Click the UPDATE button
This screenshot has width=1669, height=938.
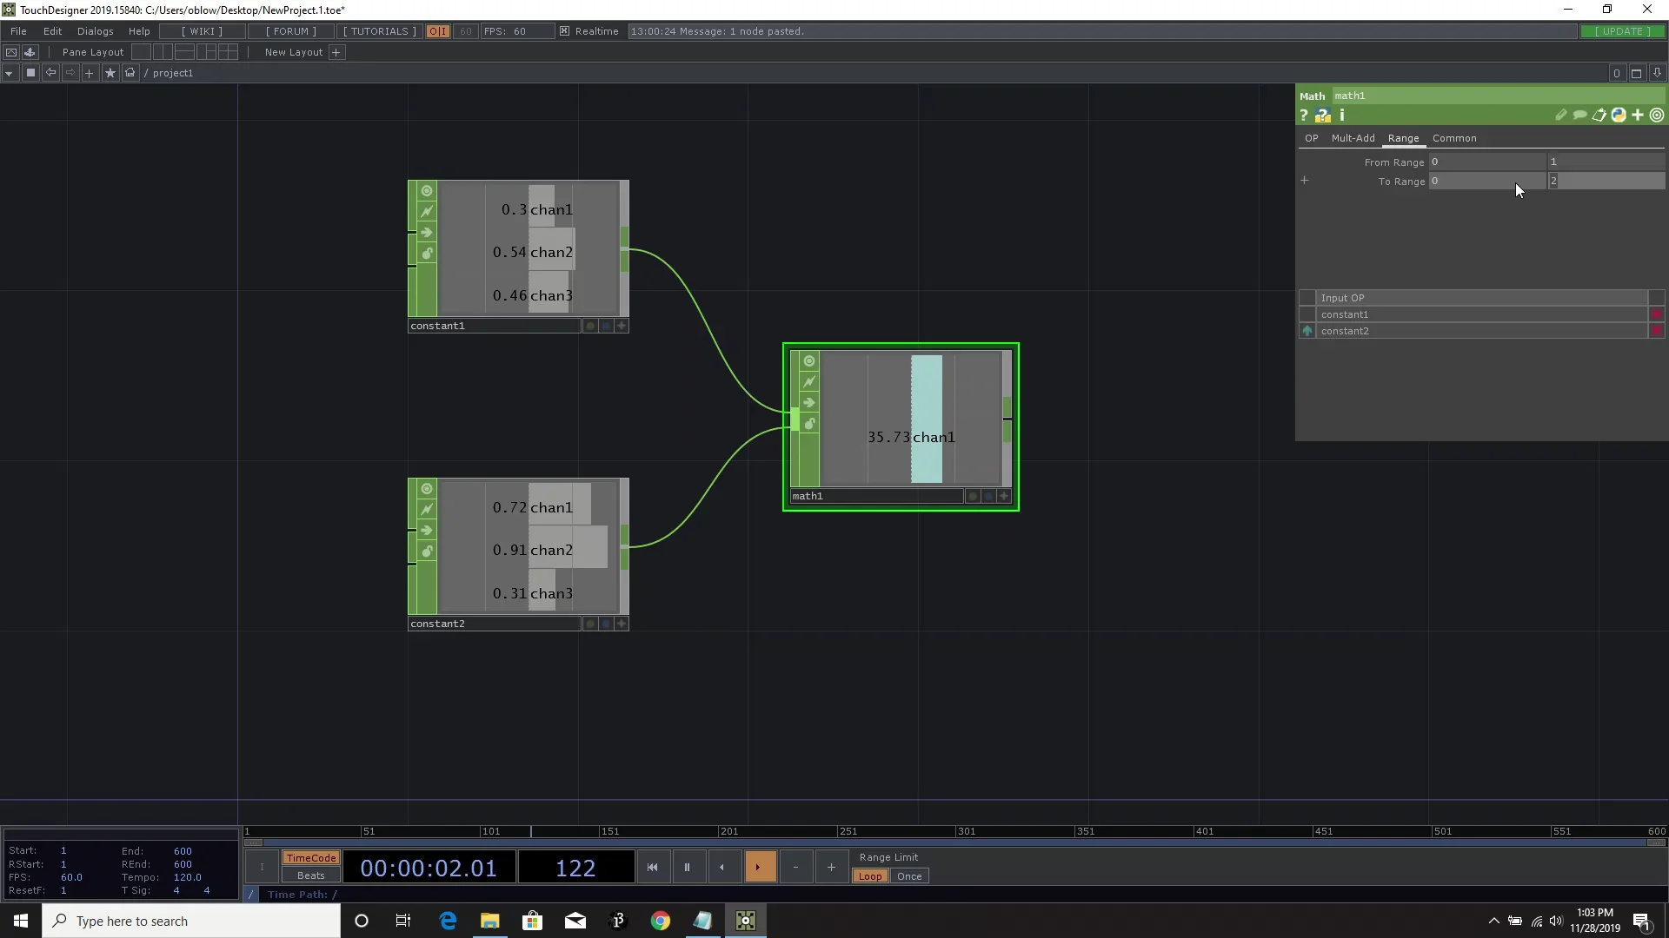1624,30
